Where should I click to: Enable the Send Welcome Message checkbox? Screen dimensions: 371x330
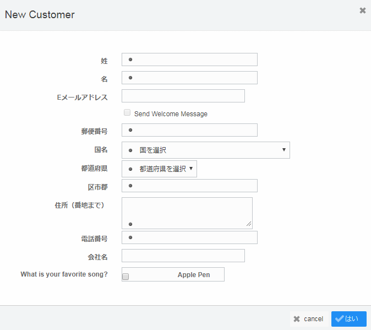point(127,112)
